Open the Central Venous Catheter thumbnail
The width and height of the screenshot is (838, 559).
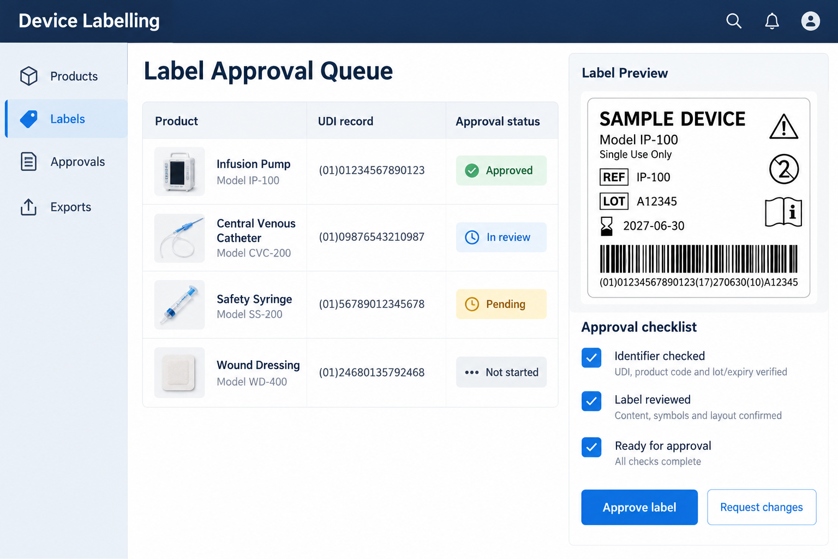(179, 238)
